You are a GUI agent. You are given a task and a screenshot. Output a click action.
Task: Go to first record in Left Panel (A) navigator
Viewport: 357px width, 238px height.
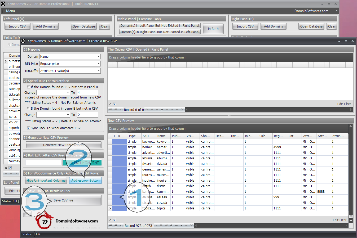click(x=6, y=174)
